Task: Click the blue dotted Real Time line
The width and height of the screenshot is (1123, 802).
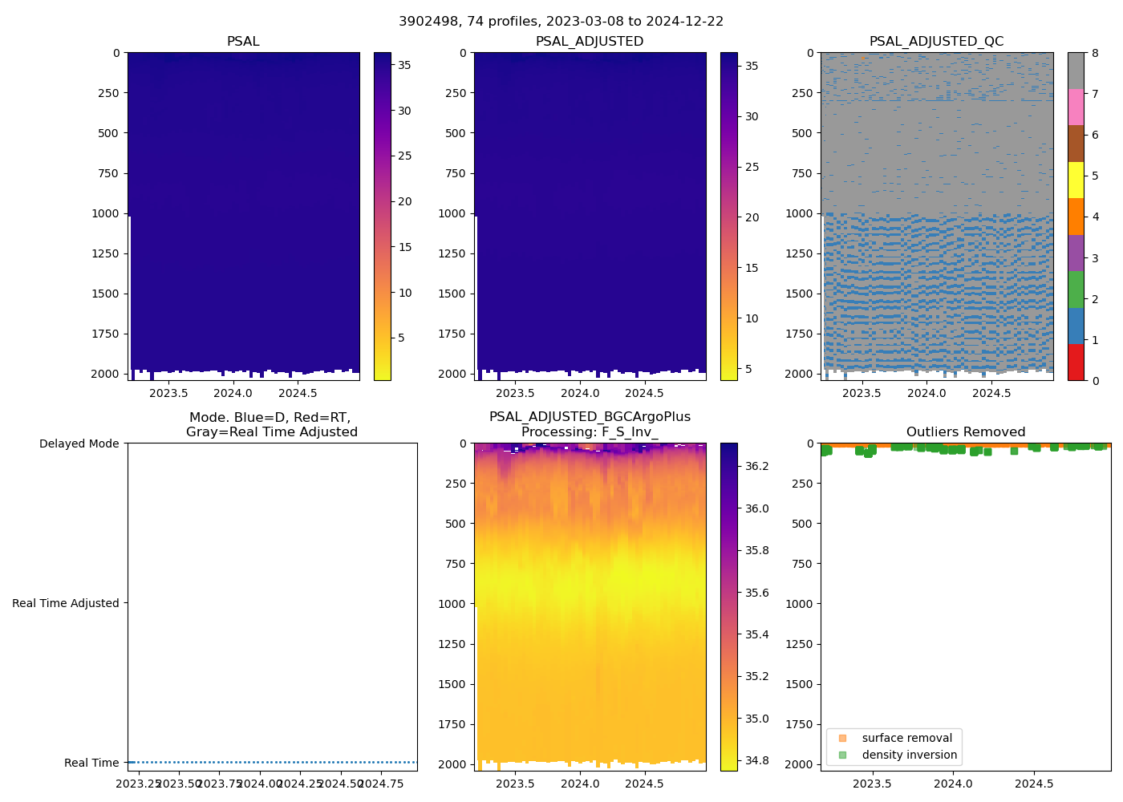Action: pos(273,762)
